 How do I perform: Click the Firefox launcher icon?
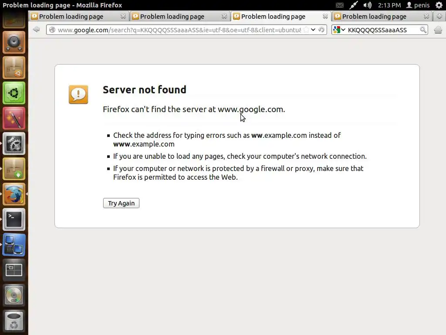14,194
